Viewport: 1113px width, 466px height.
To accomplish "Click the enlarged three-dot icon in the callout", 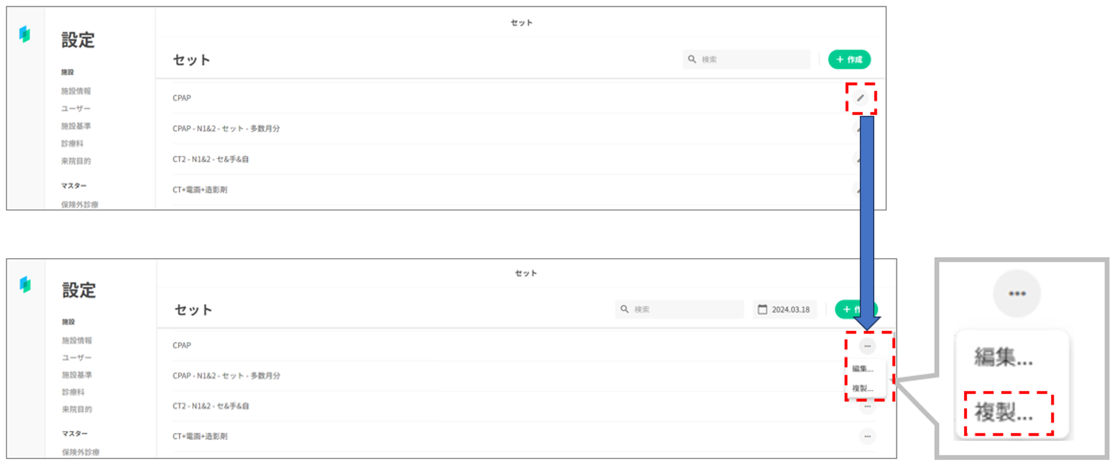I will pos(1017,294).
